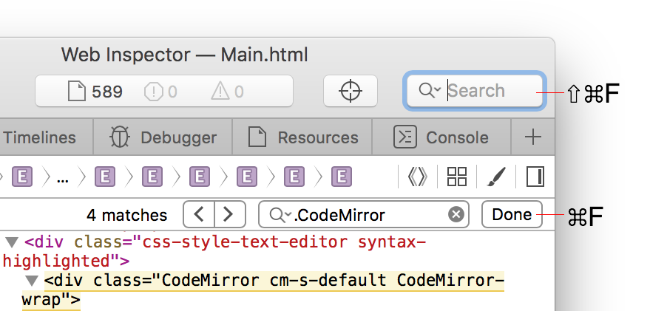Click the '4 matches' text

click(127, 216)
